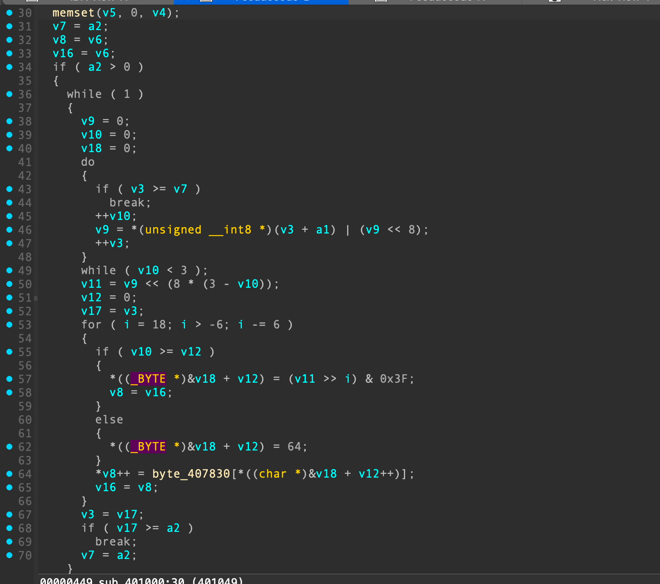The image size is (660, 584).
Task: Click the memset function call
Action: [x=73, y=13]
